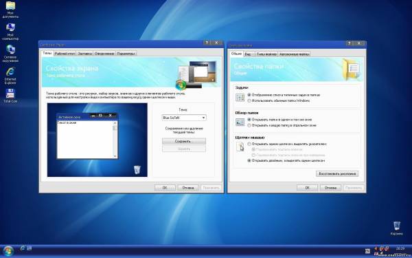412x258 pixels.
Task: Click the Сохранить theme button
Action: [184, 141]
